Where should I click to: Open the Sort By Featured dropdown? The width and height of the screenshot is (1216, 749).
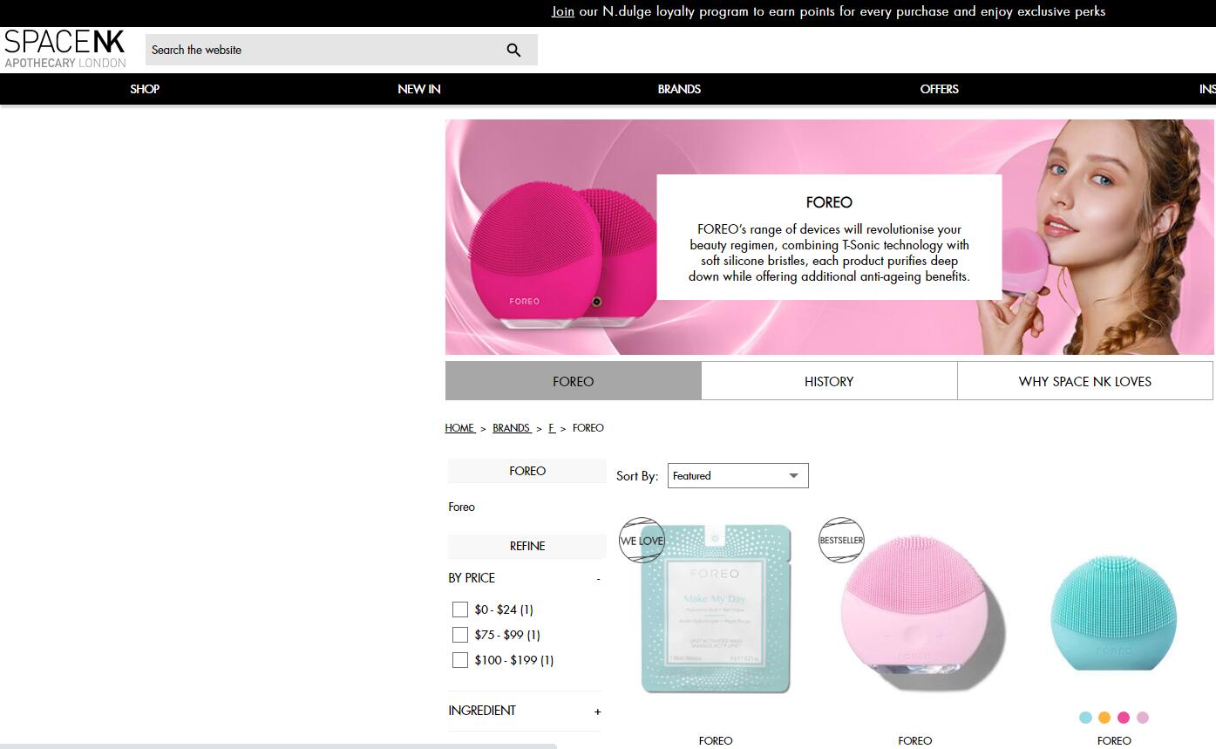click(738, 476)
